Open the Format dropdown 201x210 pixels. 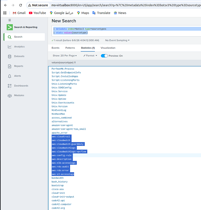pos(90,56)
